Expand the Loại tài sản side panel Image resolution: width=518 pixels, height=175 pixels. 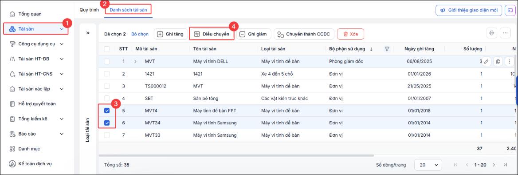[x=88, y=33]
